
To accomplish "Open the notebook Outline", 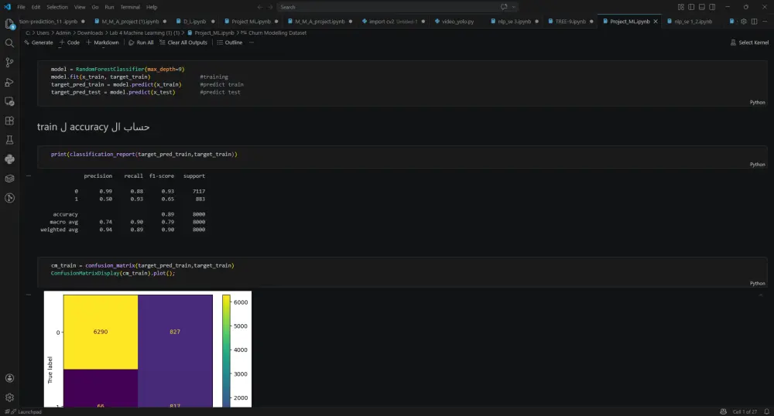I will pyautogui.click(x=230, y=43).
